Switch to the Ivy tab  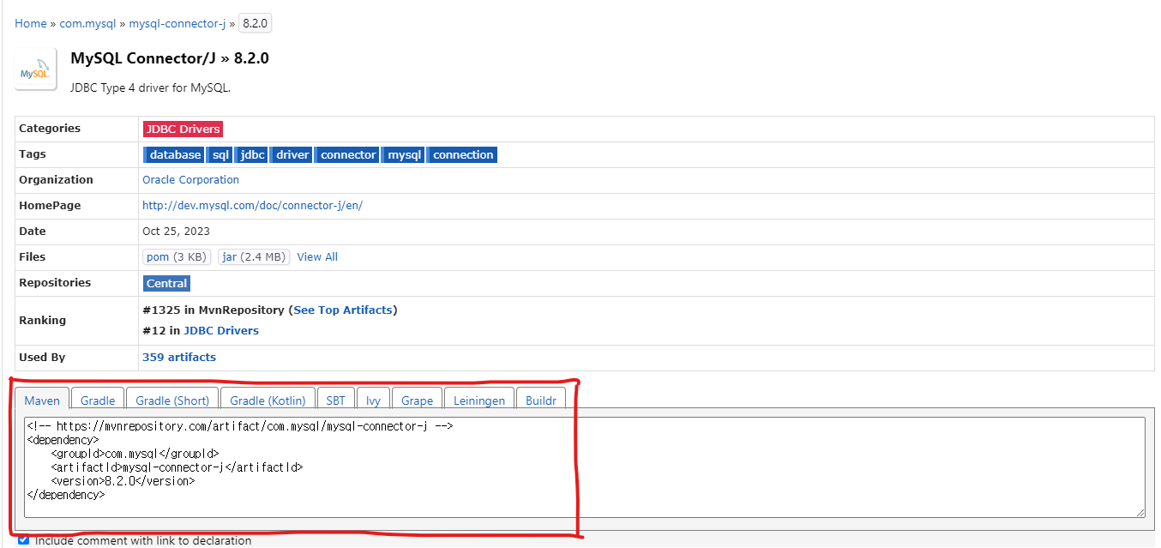pyautogui.click(x=373, y=400)
